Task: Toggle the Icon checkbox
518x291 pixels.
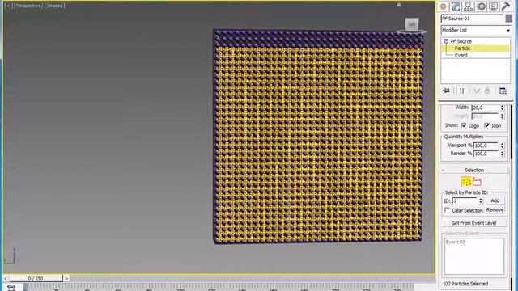Action: pos(487,125)
